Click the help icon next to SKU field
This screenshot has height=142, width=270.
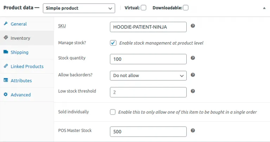tap(193, 26)
